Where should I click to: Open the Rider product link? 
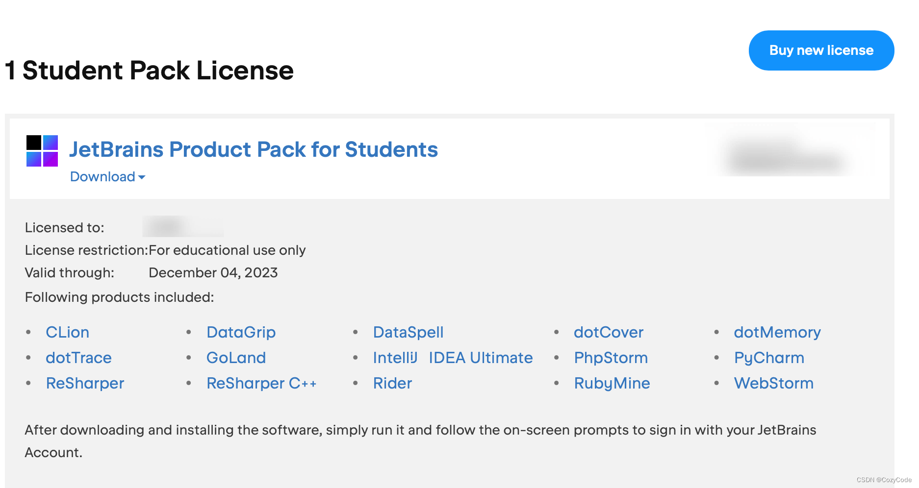tap(392, 383)
